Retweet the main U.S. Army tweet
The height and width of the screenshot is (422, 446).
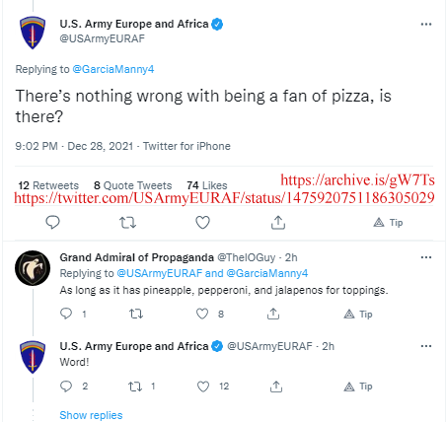coord(127,223)
